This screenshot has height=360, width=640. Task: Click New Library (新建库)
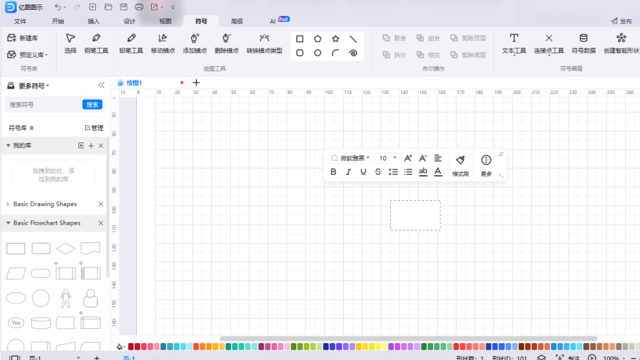23,38
